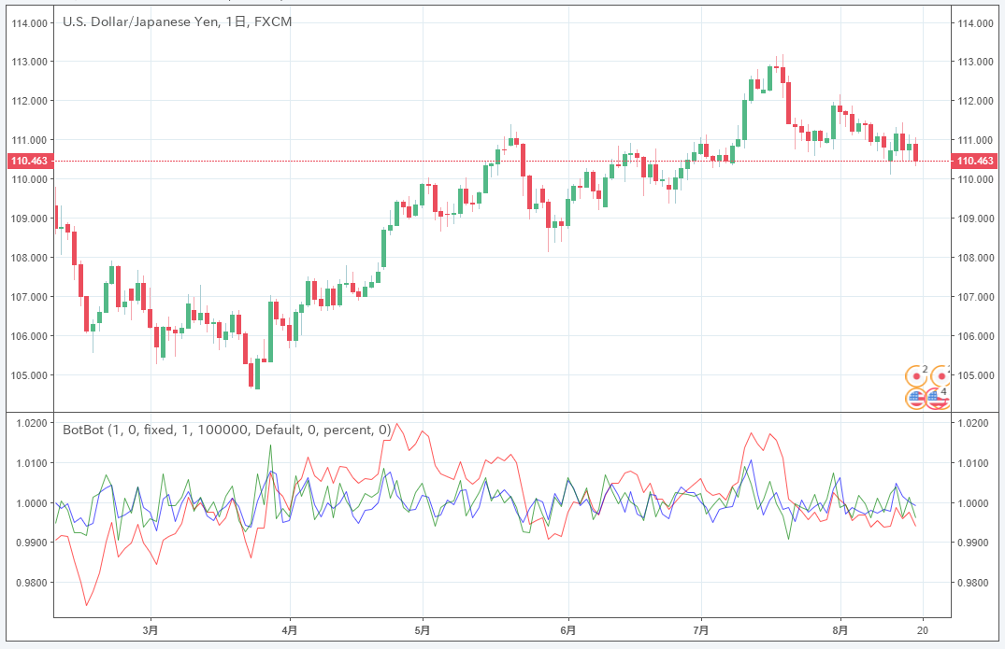Click the 20 date label at time axis end
The height and width of the screenshot is (649, 1005).
pos(924,631)
